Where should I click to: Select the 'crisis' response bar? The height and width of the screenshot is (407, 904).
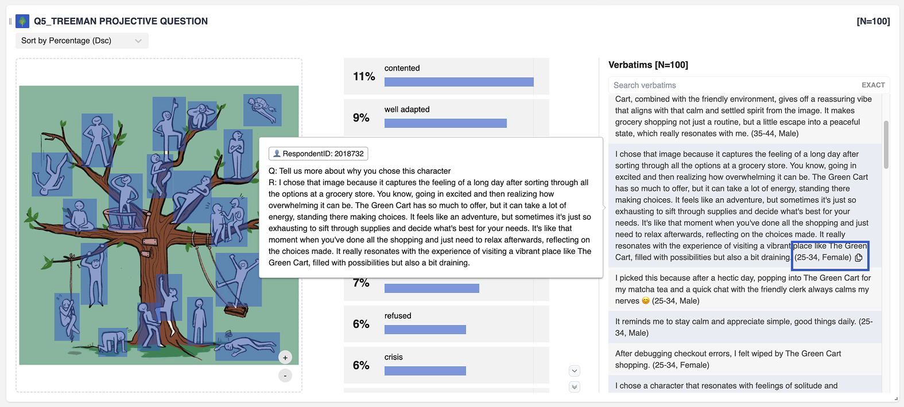coord(425,371)
